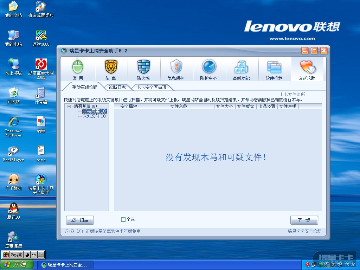Open 瑞星卡卡上网安全助手 desktop shortcut
This screenshot has height=270, width=360.
pos(41,184)
